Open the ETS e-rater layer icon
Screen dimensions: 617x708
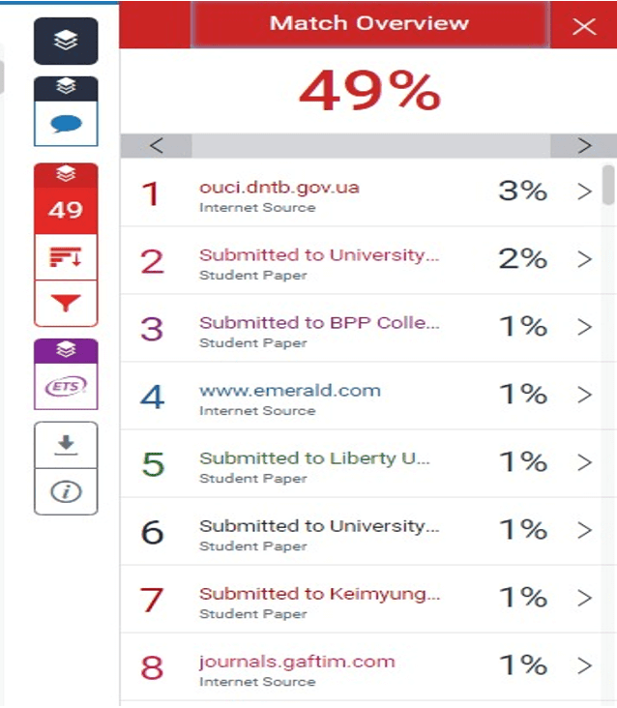click(x=66, y=387)
